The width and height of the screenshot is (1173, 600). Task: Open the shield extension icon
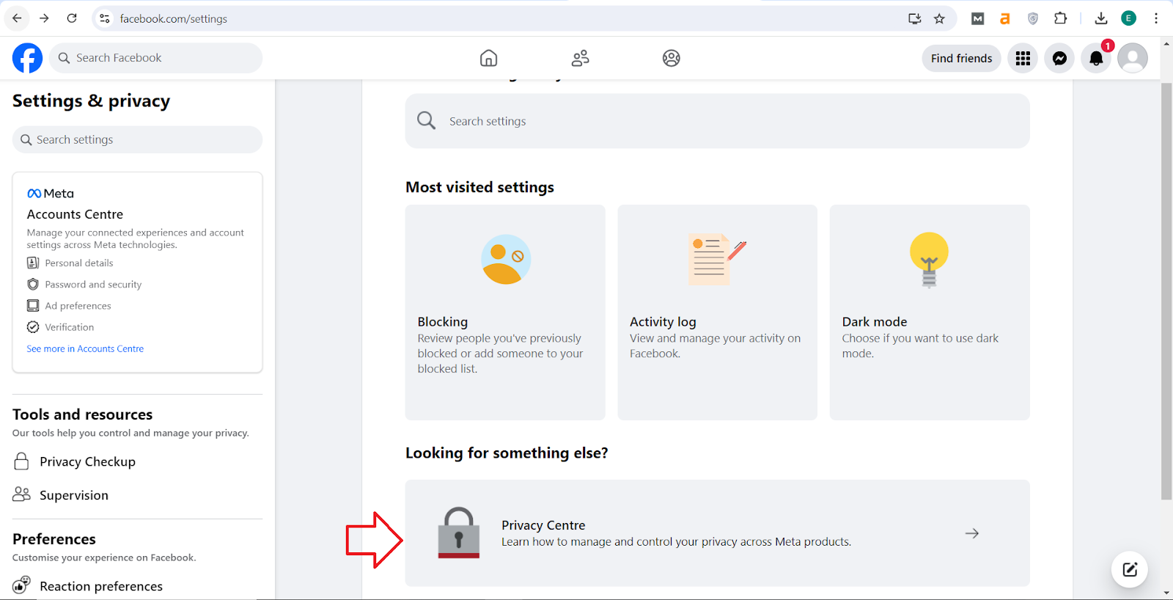(1033, 18)
